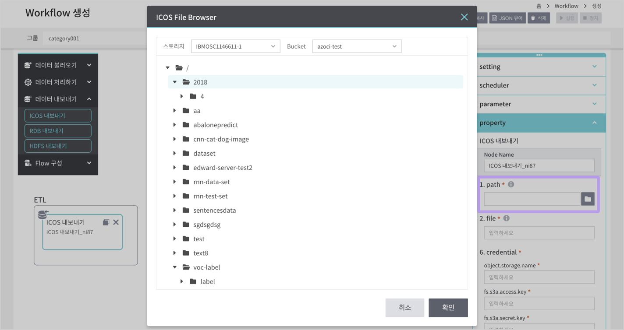Click the sgdsgdsg folder icon

click(186, 225)
